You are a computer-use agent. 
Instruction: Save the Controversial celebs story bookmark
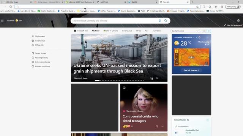tap(157, 126)
